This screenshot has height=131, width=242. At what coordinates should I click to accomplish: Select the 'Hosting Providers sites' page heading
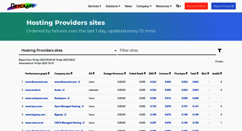66,23
